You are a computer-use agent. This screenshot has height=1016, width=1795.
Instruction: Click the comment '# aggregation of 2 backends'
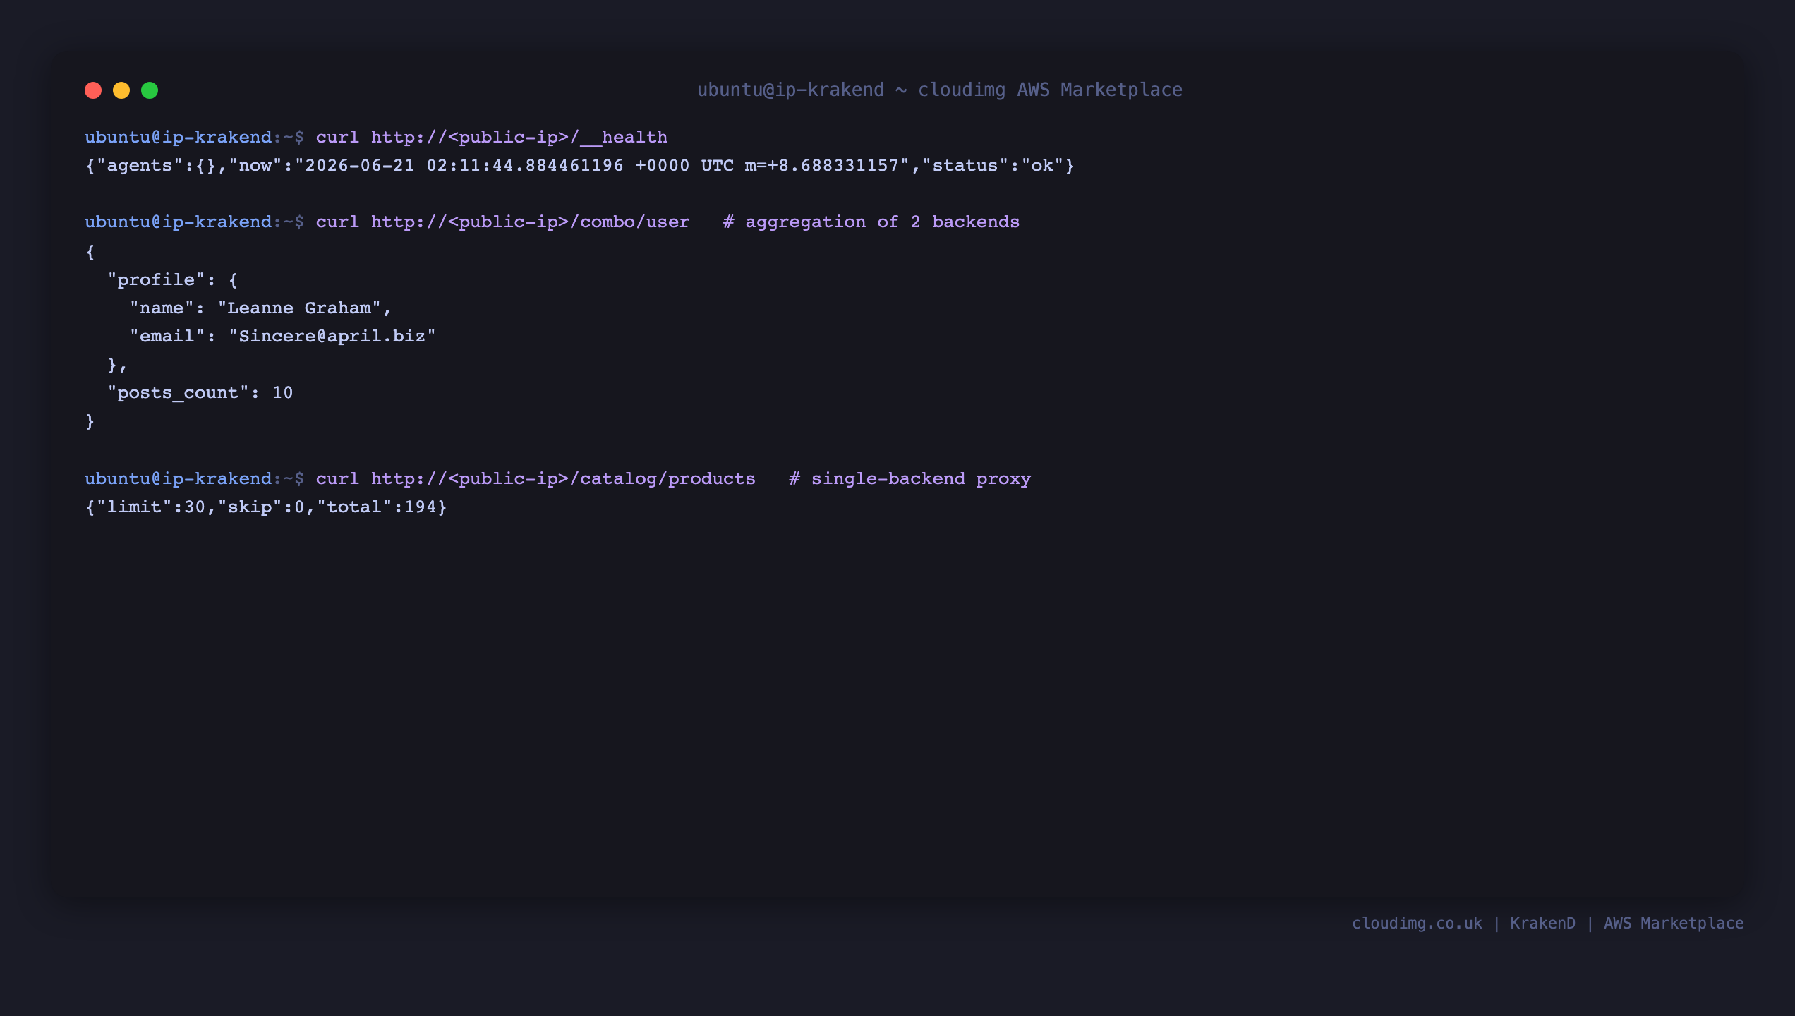(x=871, y=222)
